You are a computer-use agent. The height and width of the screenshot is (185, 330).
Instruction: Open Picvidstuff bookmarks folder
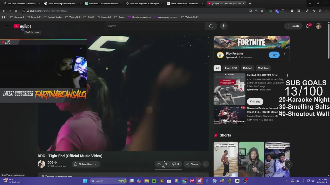click(x=34, y=17)
